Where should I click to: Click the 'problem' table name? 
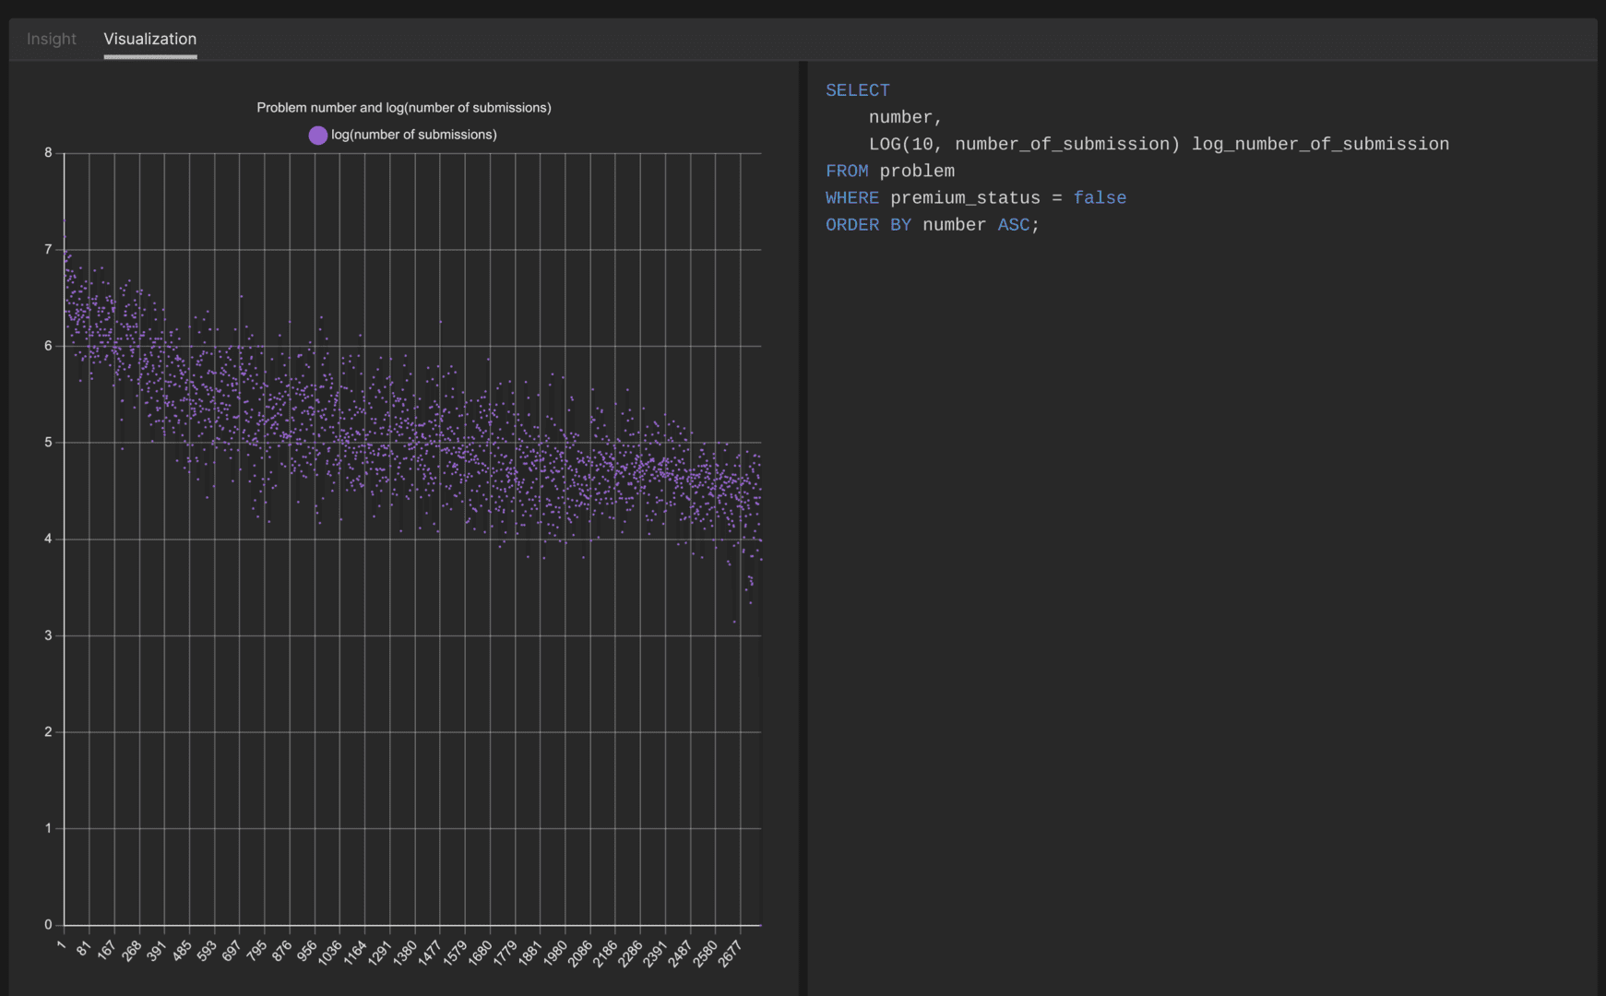(x=917, y=171)
